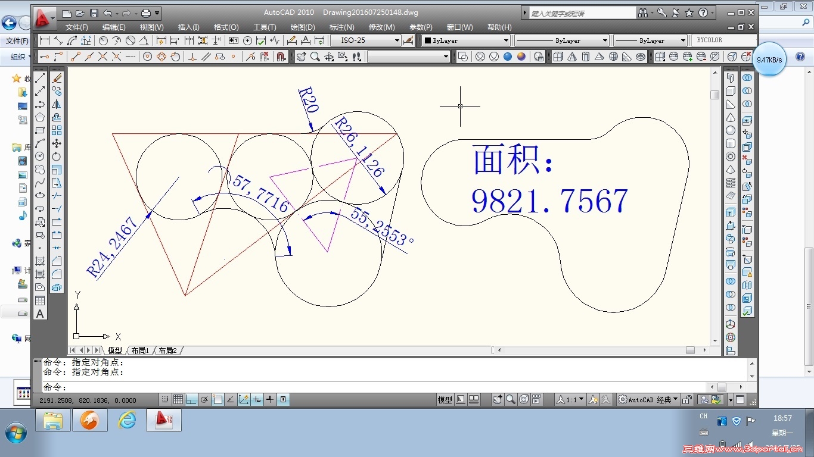This screenshot has height=457, width=814.
Task: Click the Save icon in quick access toolbar
Action: (94, 13)
